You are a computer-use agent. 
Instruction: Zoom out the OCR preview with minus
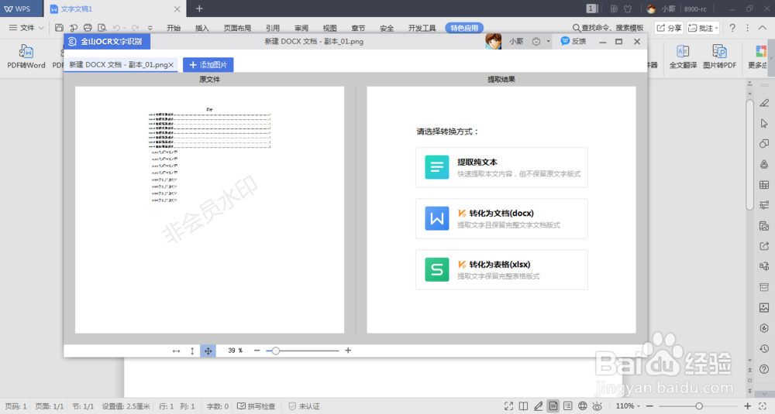[257, 351]
